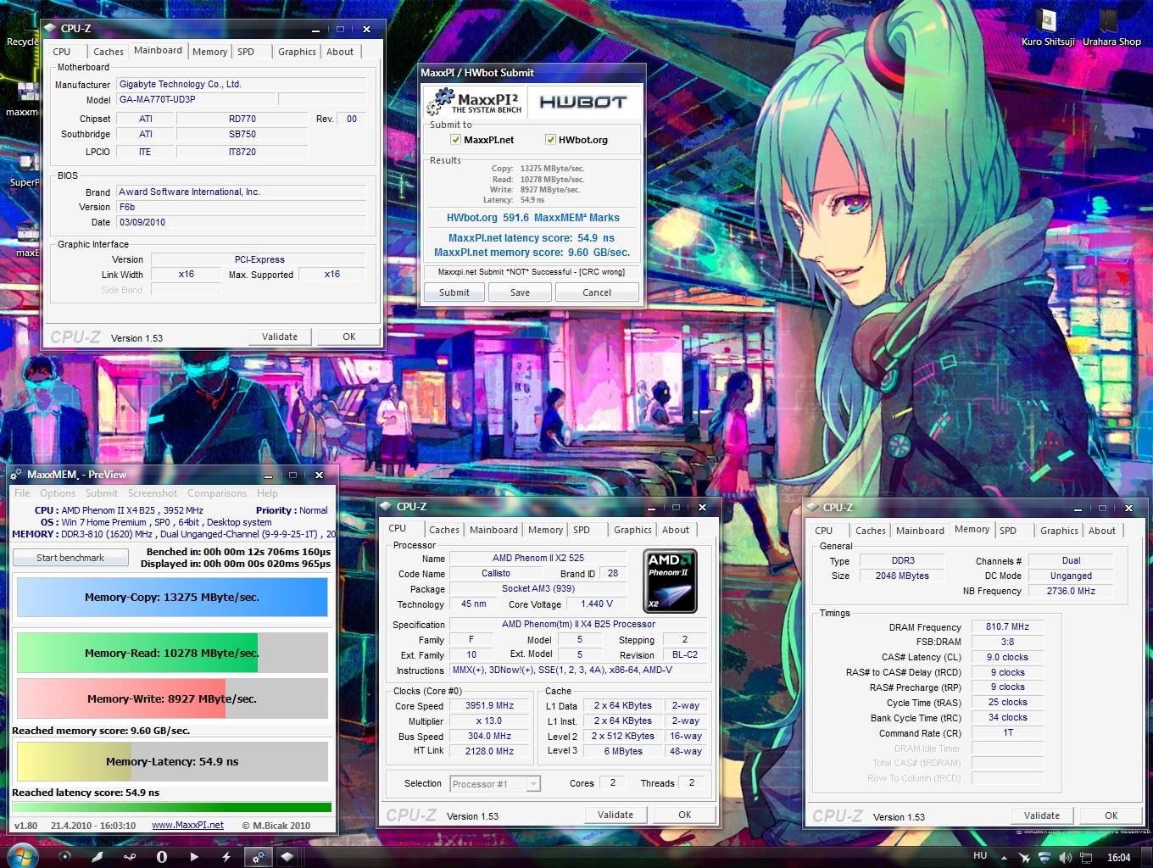Open the blue shield tray icon

coord(1045,858)
